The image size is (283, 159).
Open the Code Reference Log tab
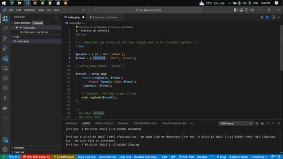145,124
